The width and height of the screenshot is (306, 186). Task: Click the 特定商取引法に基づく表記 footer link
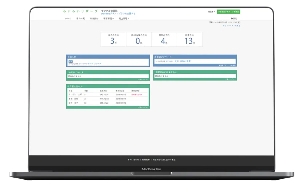pos(164,160)
